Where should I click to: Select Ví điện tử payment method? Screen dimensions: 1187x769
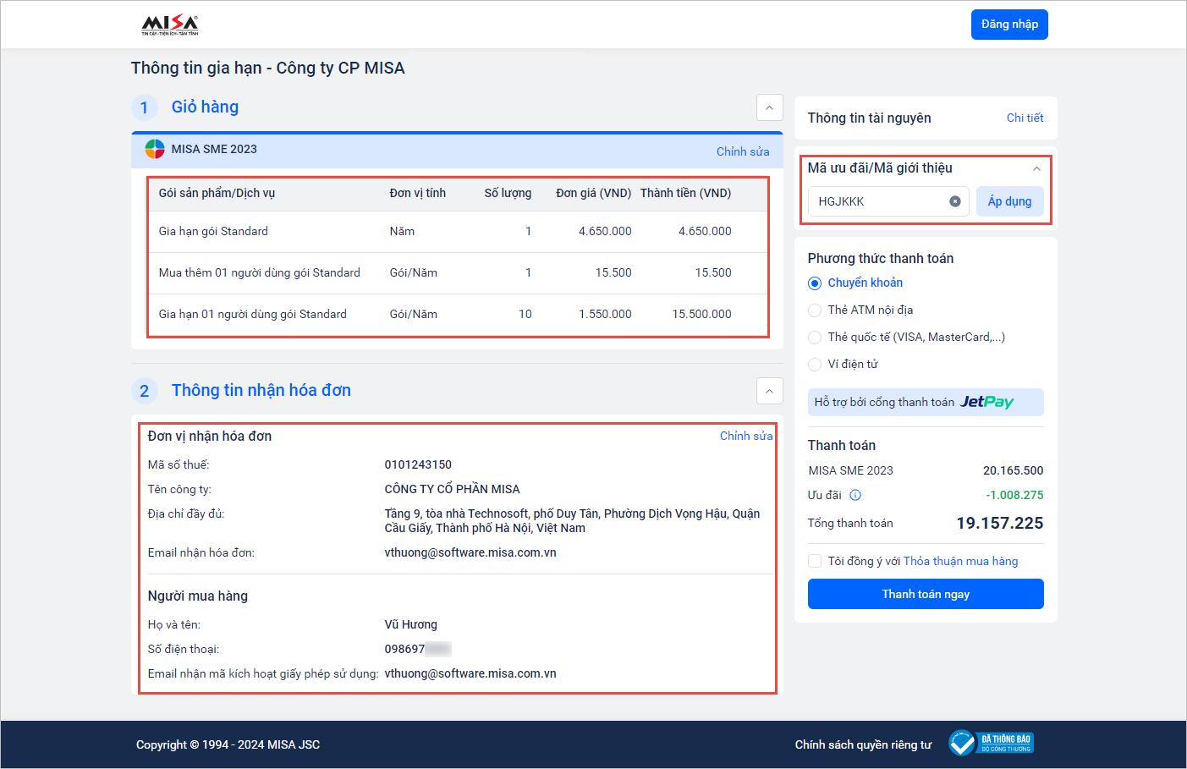[815, 365]
